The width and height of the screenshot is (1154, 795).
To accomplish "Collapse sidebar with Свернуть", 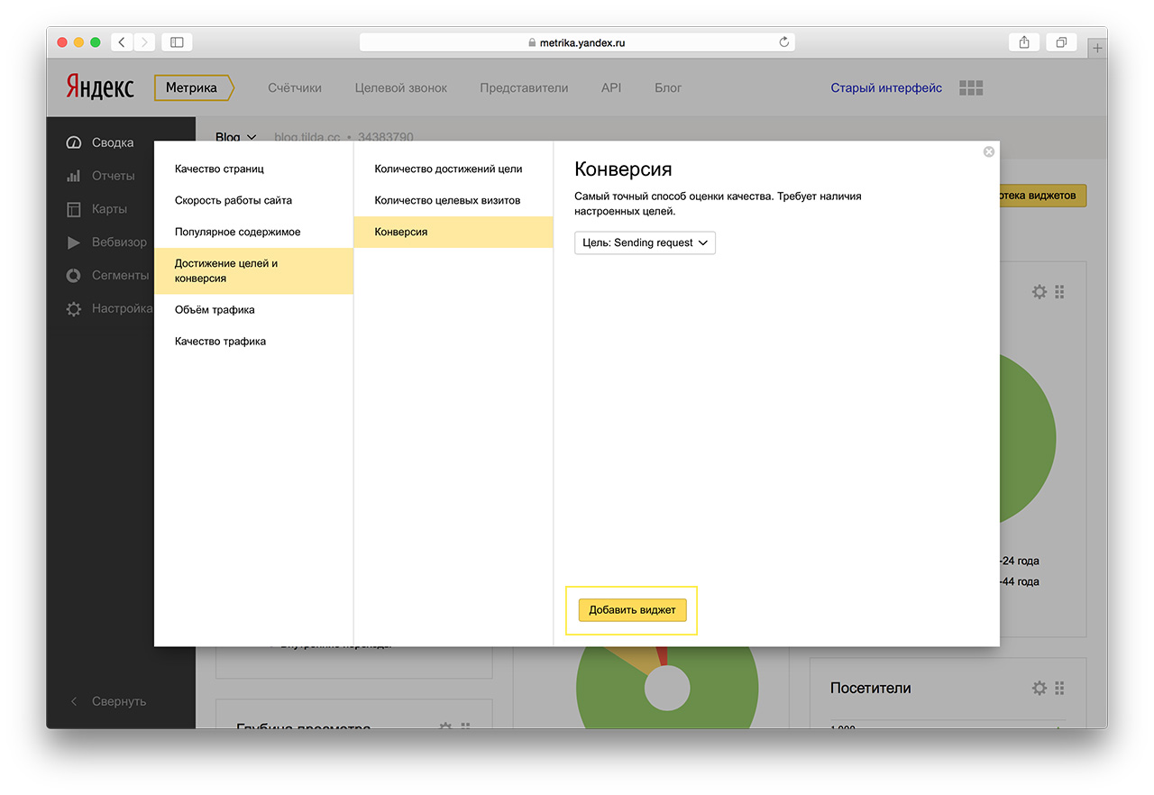I will [x=108, y=701].
